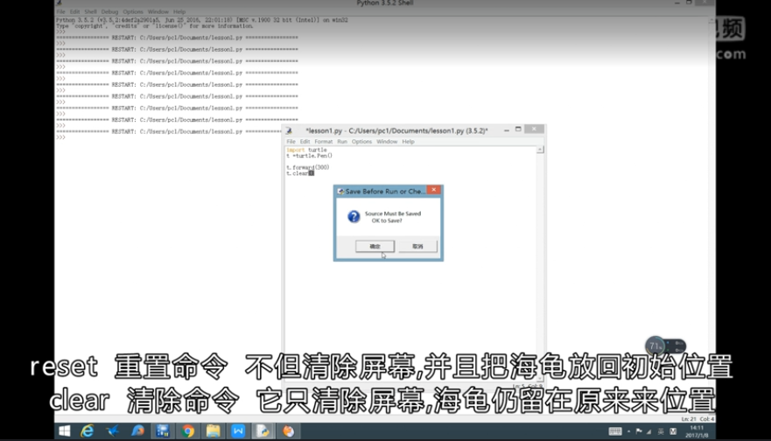Cancel saving with the 取消 button
771x441 pixels.
pos(417,246)
